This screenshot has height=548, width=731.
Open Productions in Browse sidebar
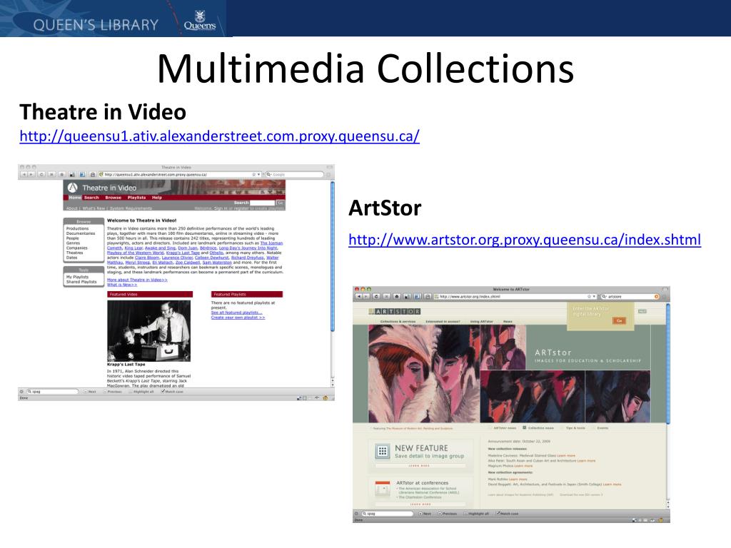click(x=77, y=228)
